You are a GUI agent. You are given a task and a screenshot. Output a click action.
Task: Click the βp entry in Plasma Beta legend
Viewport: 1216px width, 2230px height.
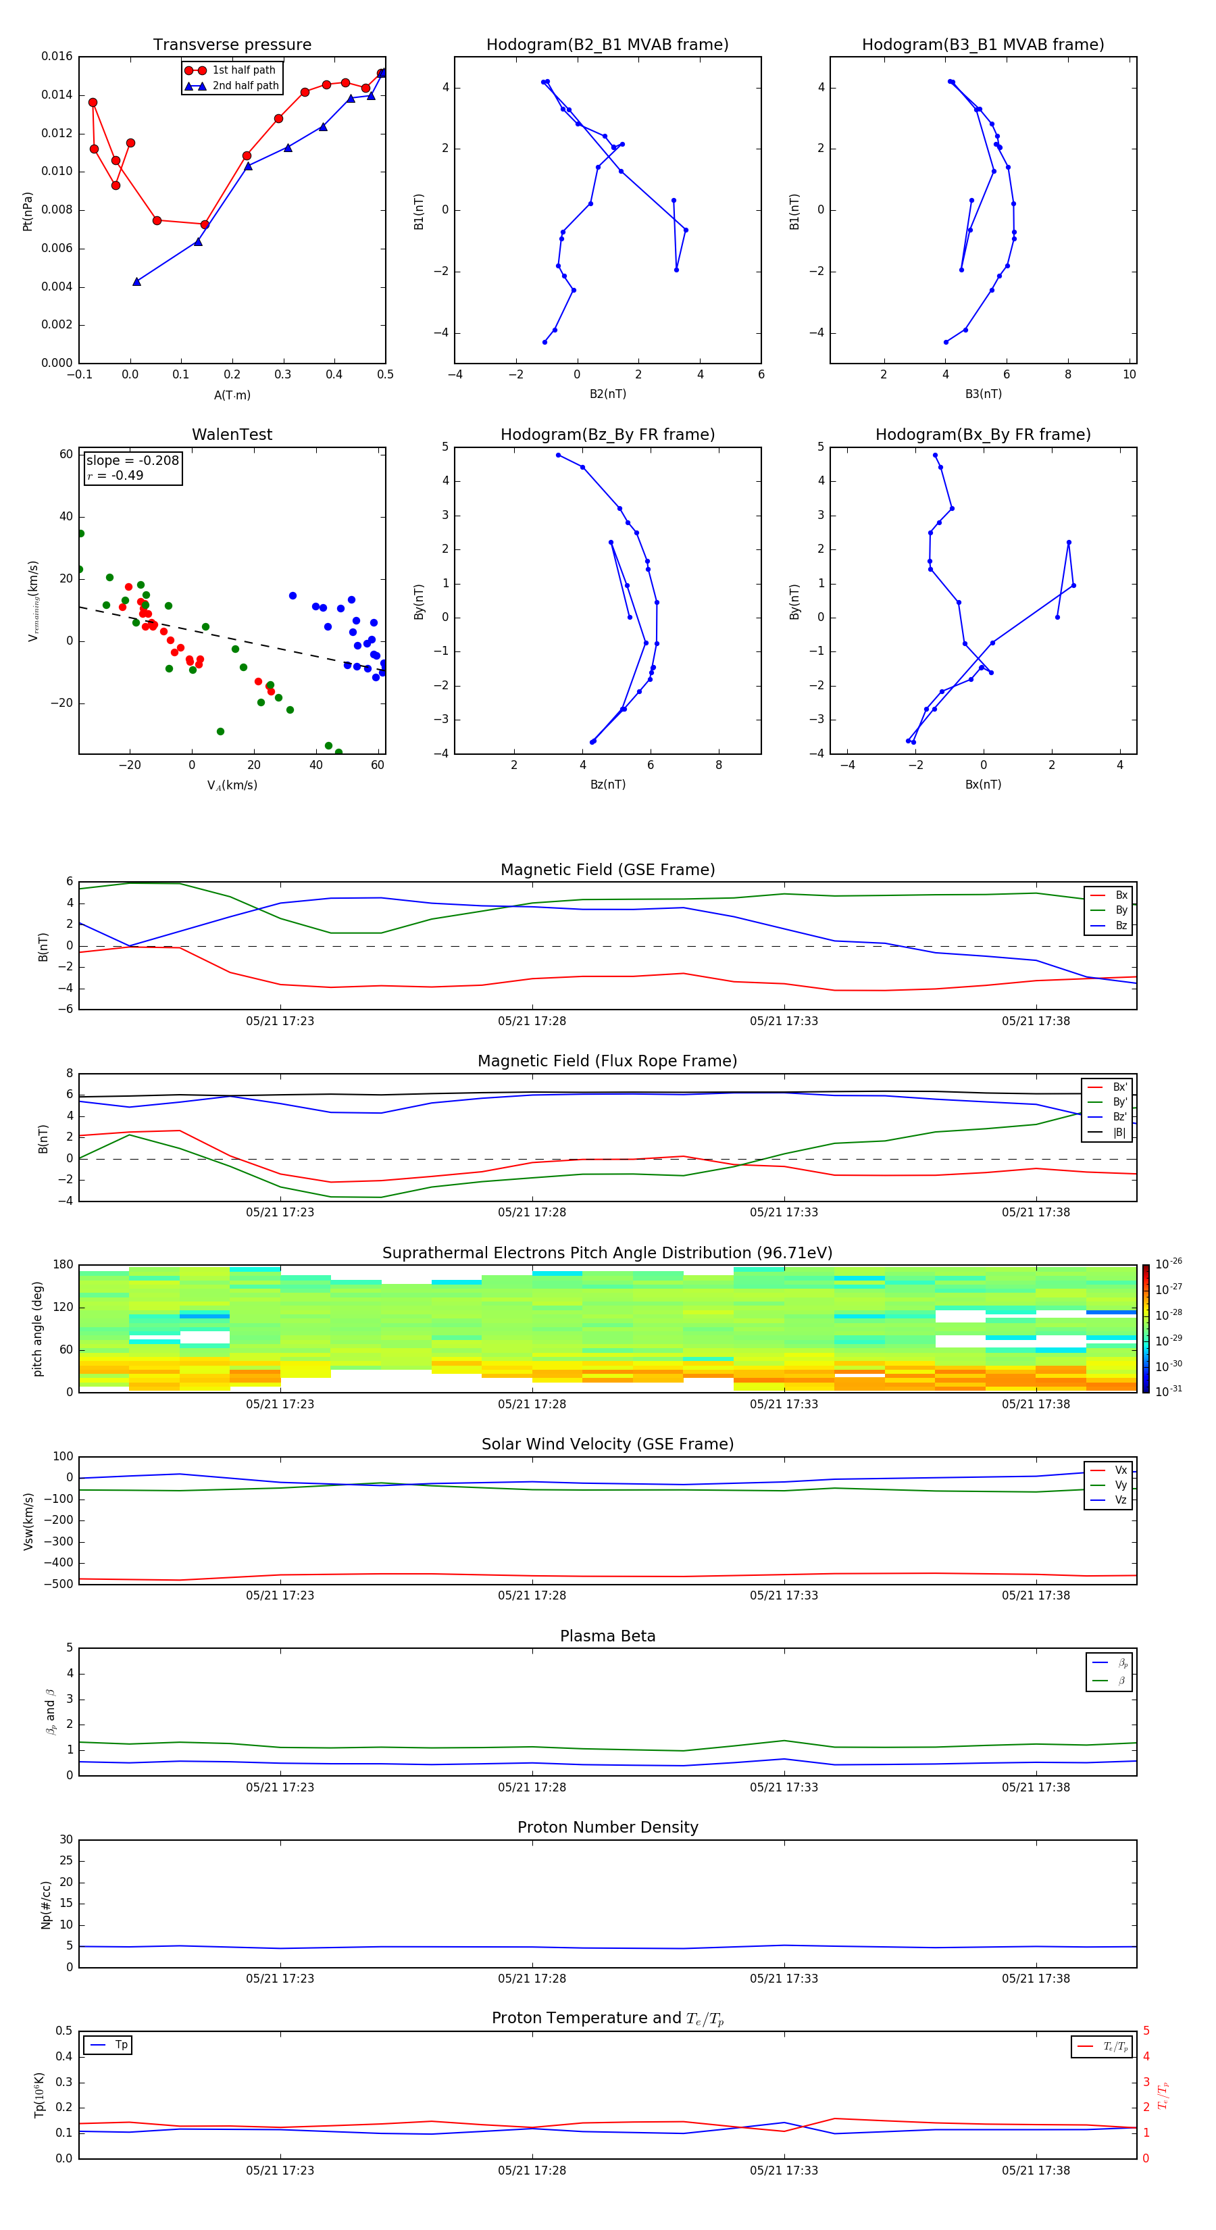click(x=1111, y=1663)
